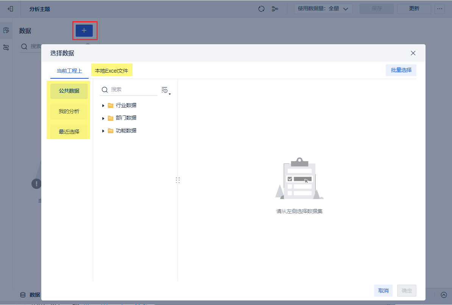Image resolution: width=452 pixels, height=305 pixels.
Task: Expand the 功能数据 folder arrow
Action: click(103, 131)
